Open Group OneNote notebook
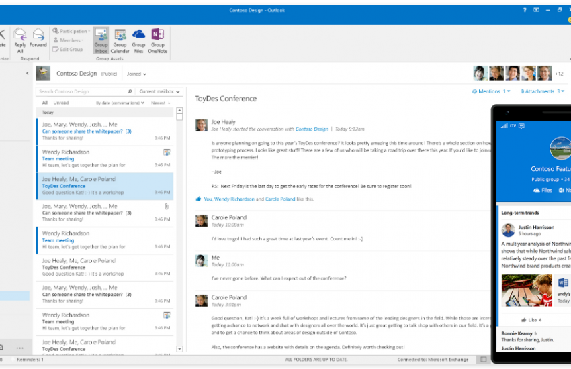The image size is (571, 369). 158,41
